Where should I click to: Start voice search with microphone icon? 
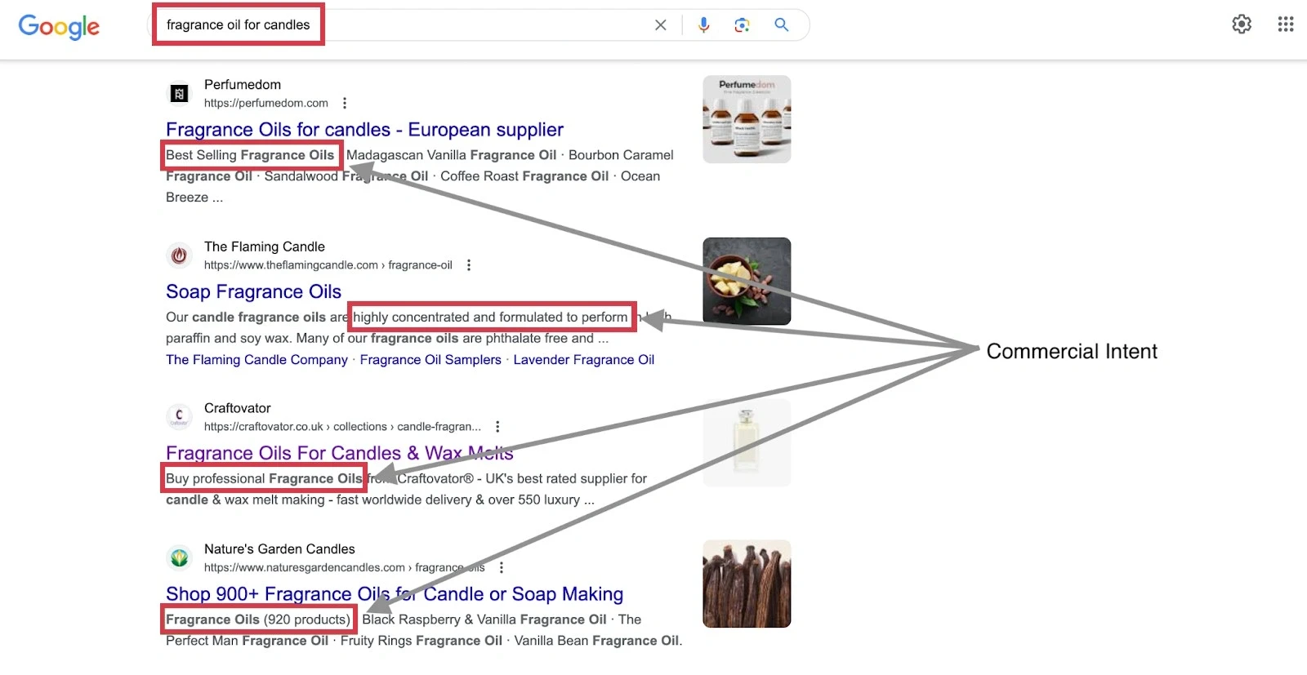click(x=703, y=25)
